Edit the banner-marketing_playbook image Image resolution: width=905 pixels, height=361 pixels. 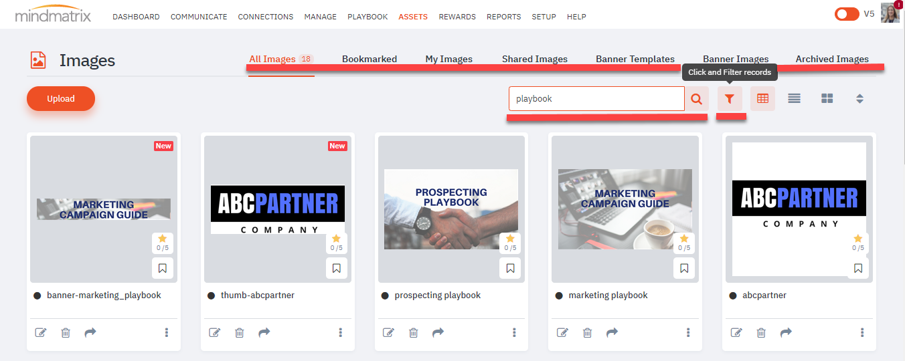(40, 332)
